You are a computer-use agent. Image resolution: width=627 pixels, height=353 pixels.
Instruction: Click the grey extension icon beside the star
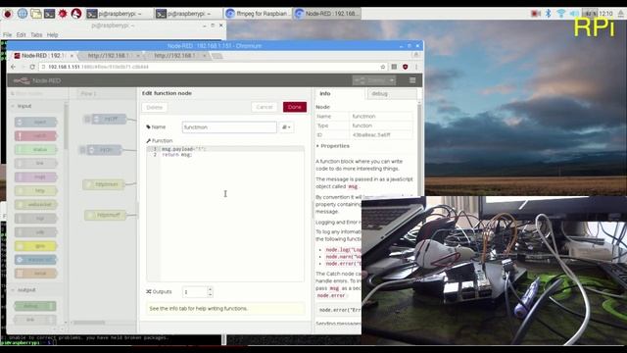tap(394, 67)
